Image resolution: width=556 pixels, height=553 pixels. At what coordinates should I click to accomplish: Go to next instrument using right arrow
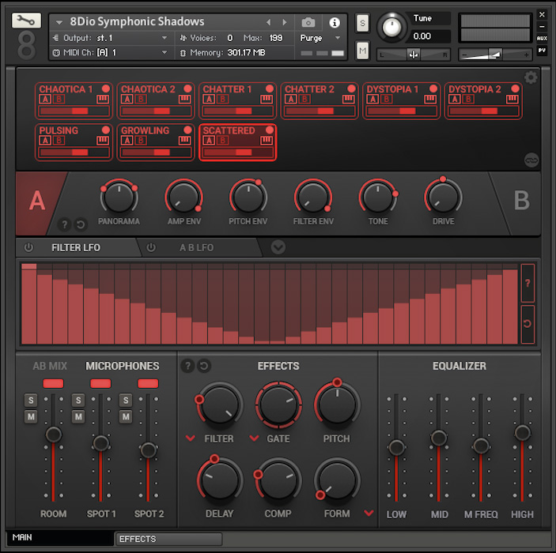point(285,22)
